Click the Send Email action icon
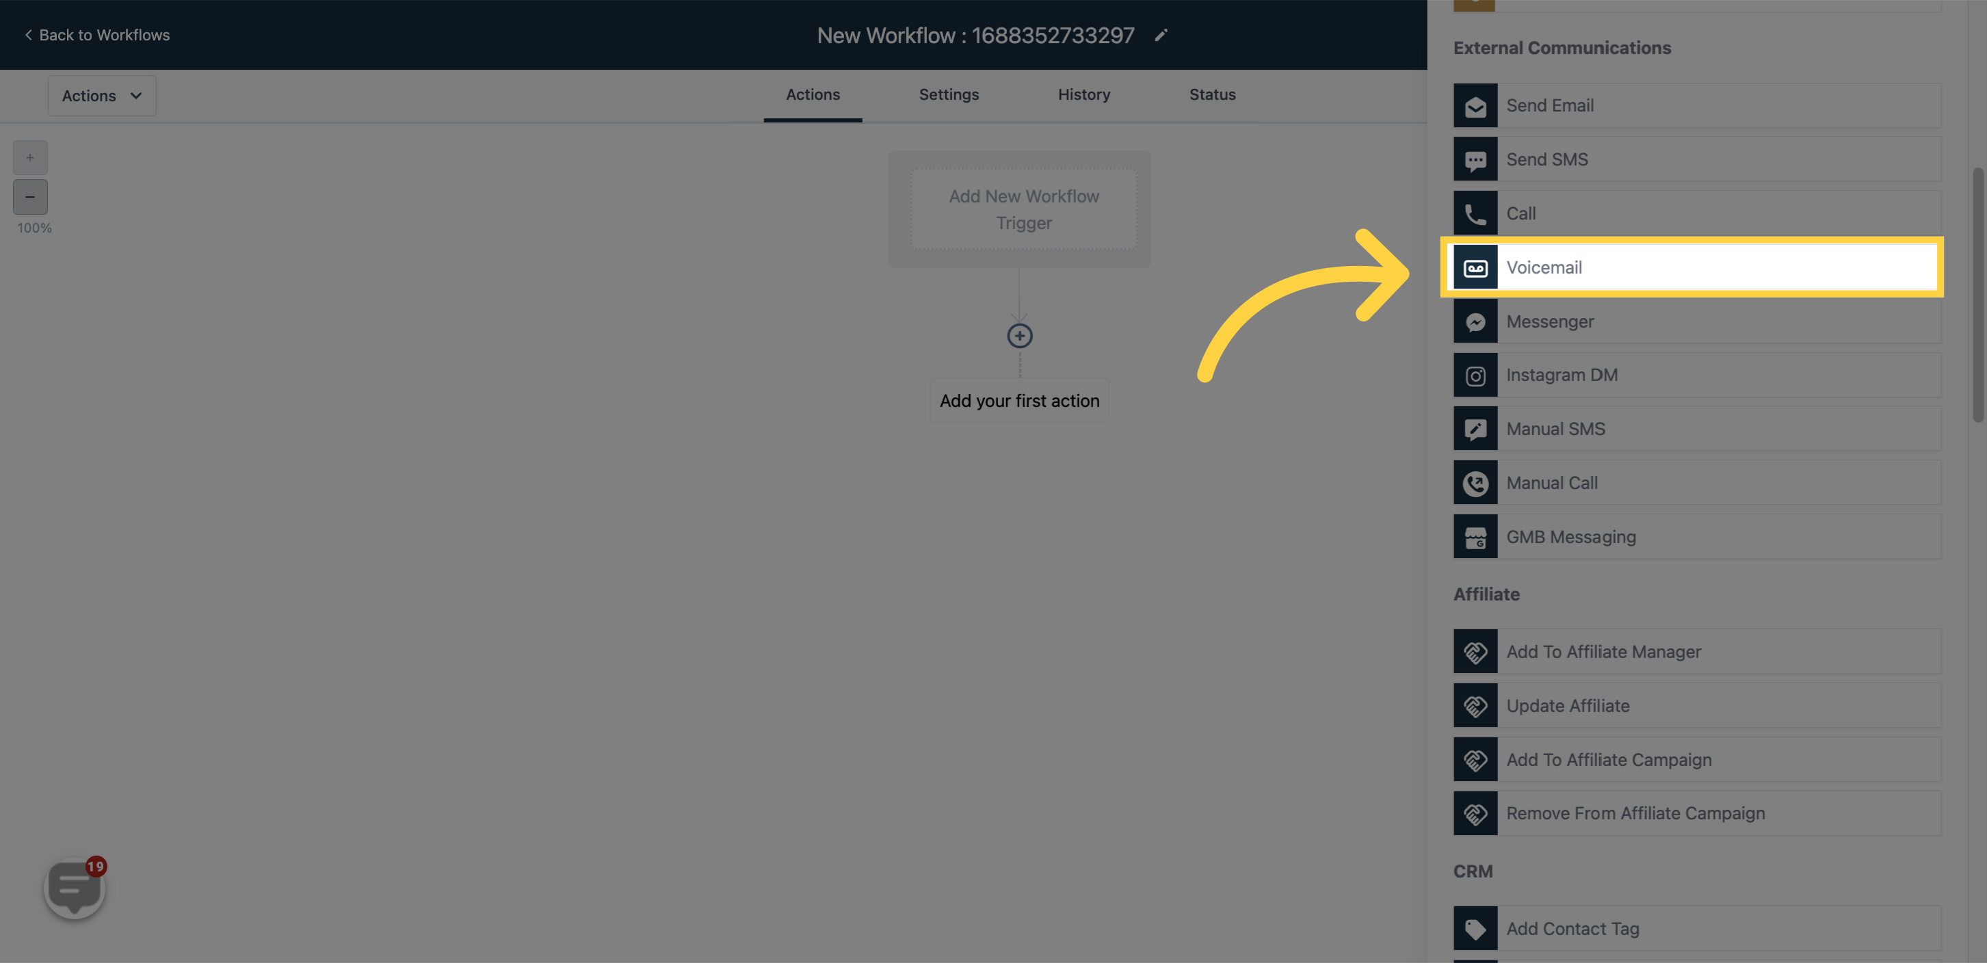The width and height of the screenshot is (1987, 963). pyautogui.click(x=1474, y=105)
